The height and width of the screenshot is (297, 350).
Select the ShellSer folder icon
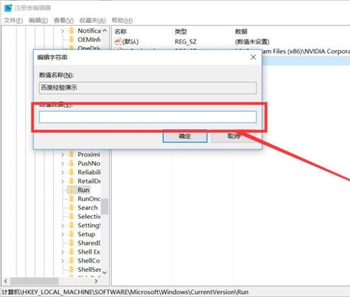(x=71, y=270)
